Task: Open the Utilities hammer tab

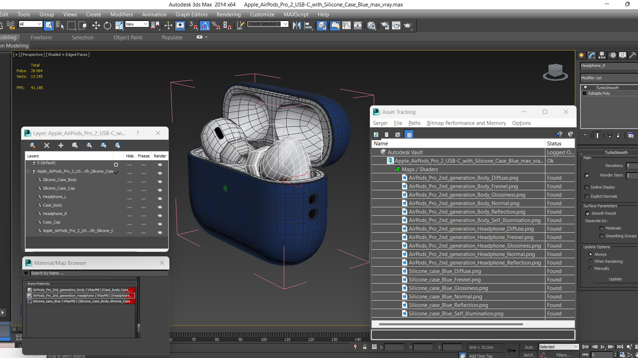Action: click(633, 55)
